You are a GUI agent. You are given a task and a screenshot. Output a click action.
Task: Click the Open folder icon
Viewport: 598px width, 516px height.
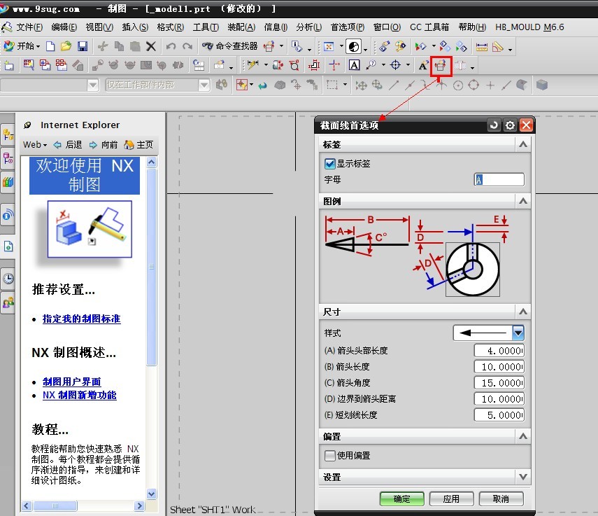point(66,46)
